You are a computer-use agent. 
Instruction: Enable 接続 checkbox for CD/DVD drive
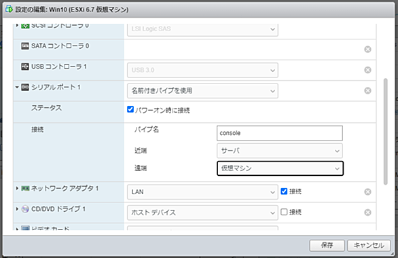click(284, 212)
